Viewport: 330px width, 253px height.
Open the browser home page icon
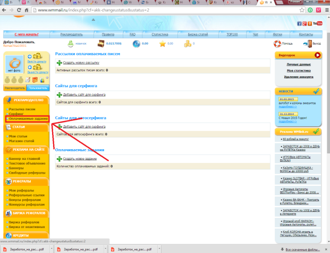point(27,10)
